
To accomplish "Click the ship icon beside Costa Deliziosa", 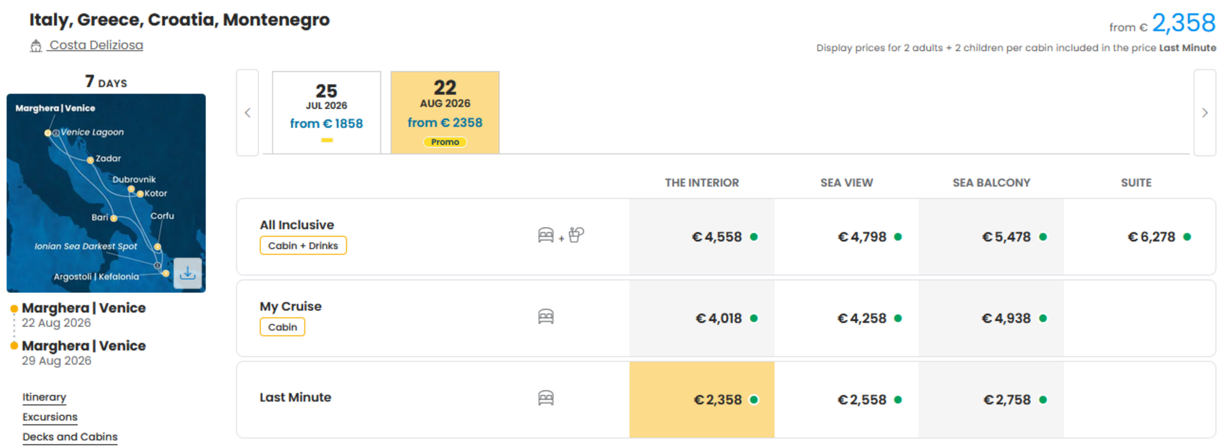I will 36,46.
